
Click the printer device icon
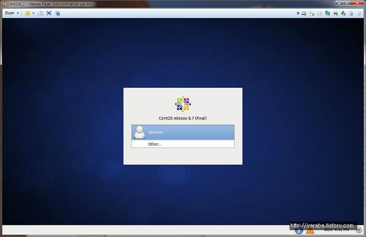point(335,14)
